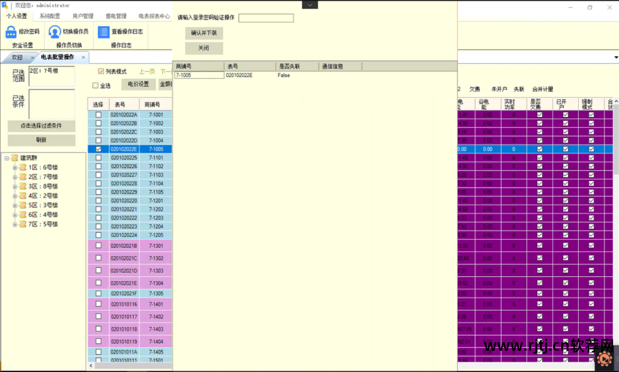Close the 电表批量操作 tab with its X
The image size is (619, 372).
coord(83,57)
